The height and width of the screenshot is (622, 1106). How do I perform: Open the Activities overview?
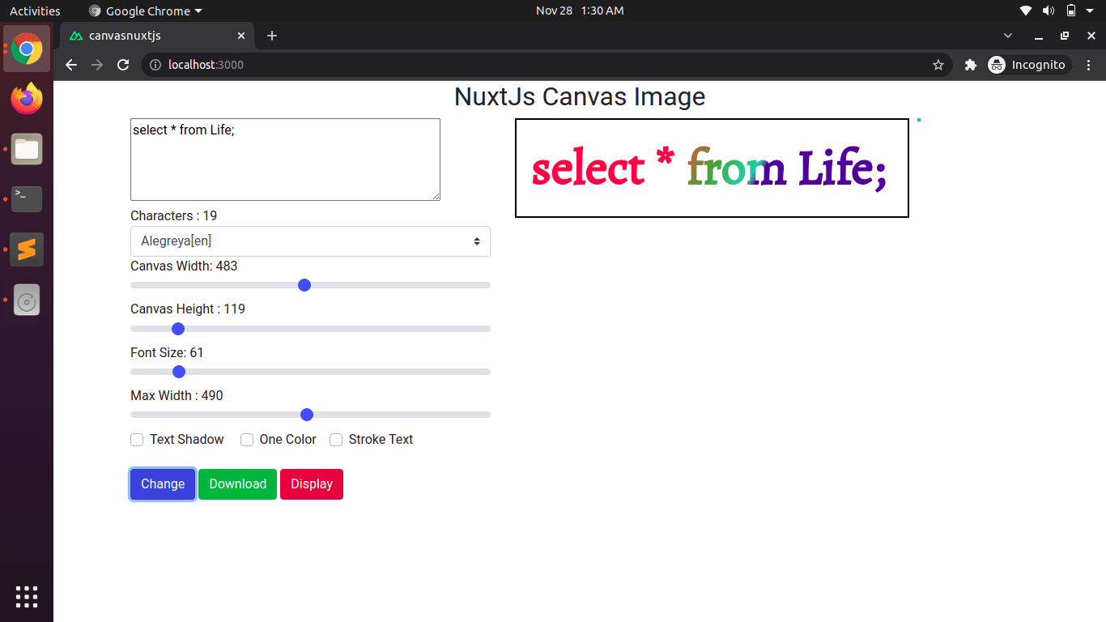[35, 11]
